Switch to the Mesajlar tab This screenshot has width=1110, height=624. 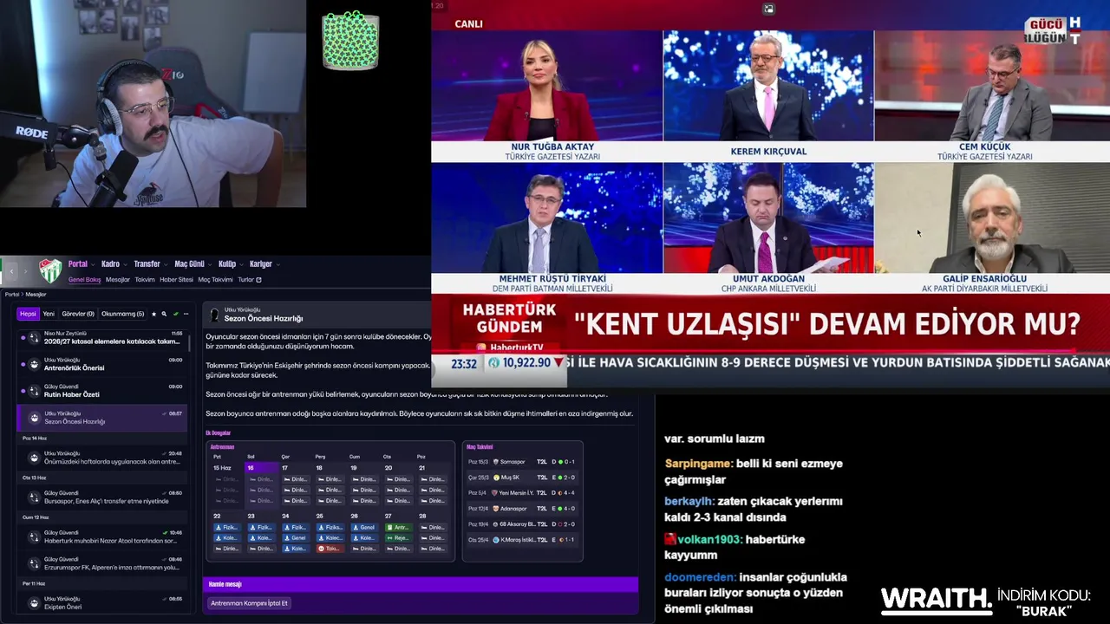click(x=118, y=280)
